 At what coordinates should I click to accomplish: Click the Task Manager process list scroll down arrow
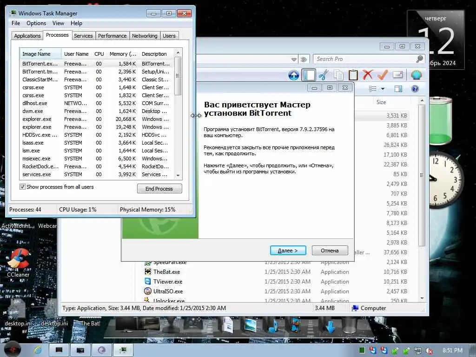[178, 175]
